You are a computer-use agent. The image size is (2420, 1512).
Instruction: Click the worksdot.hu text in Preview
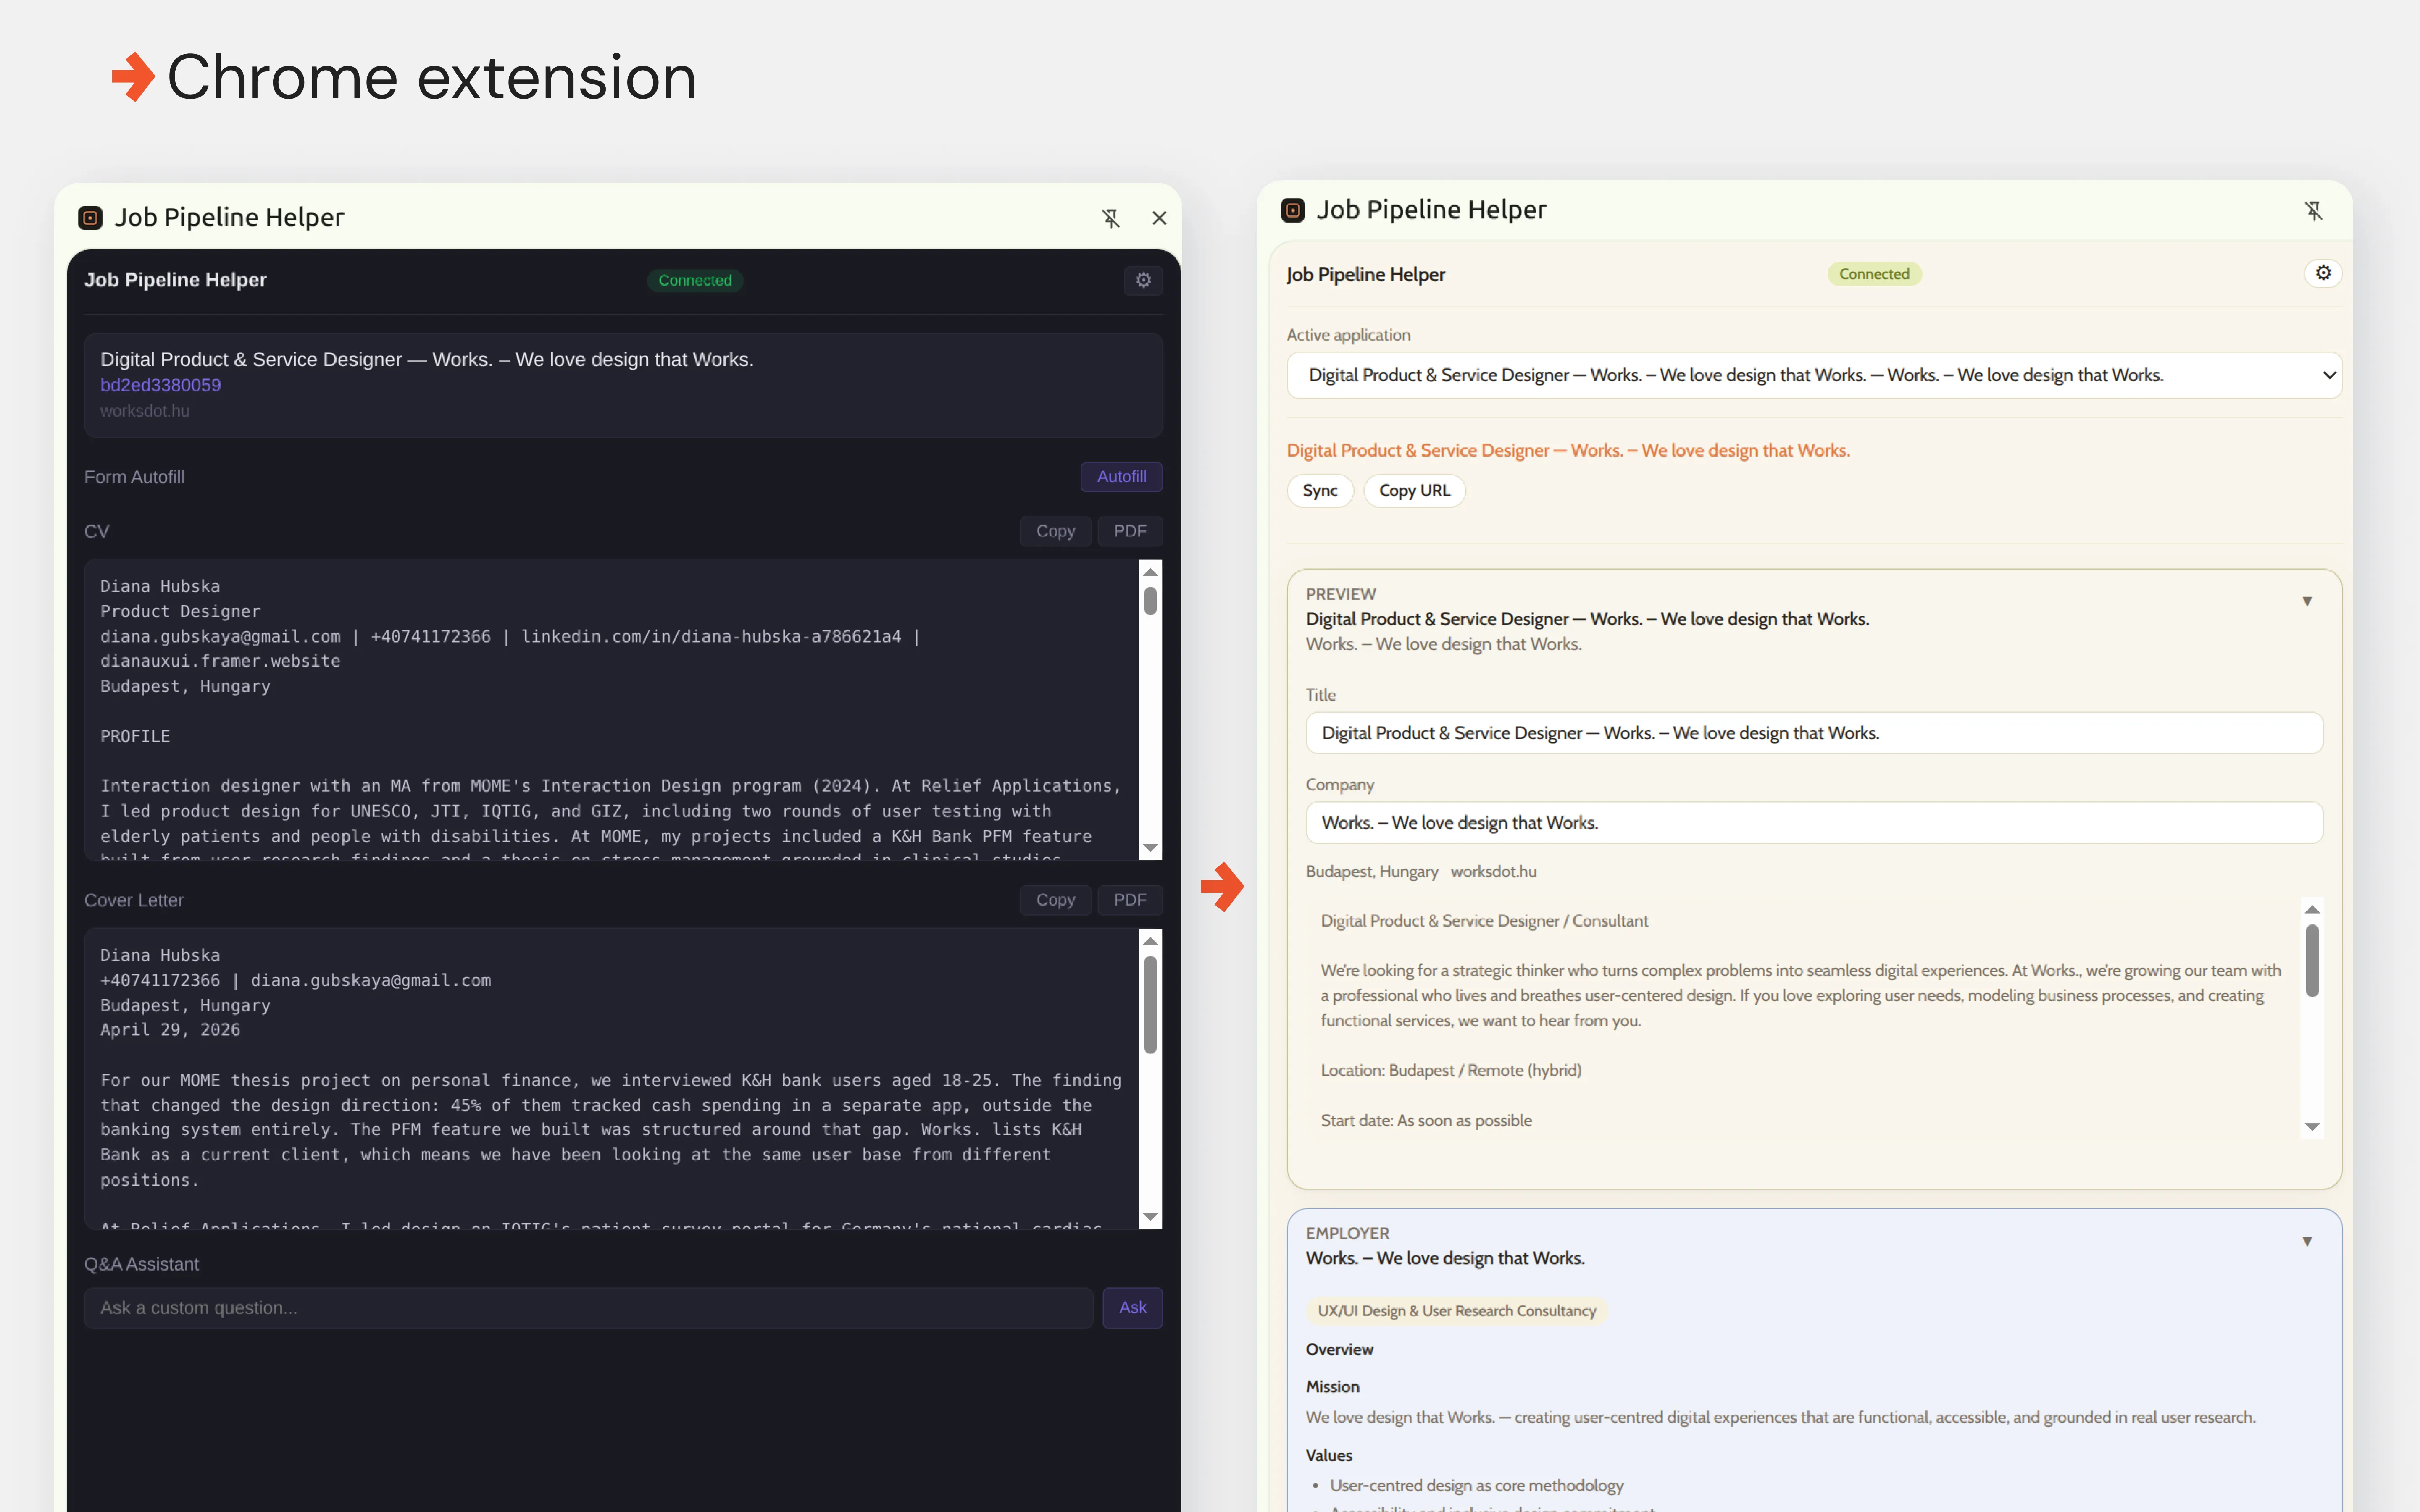click(1493, 871)
